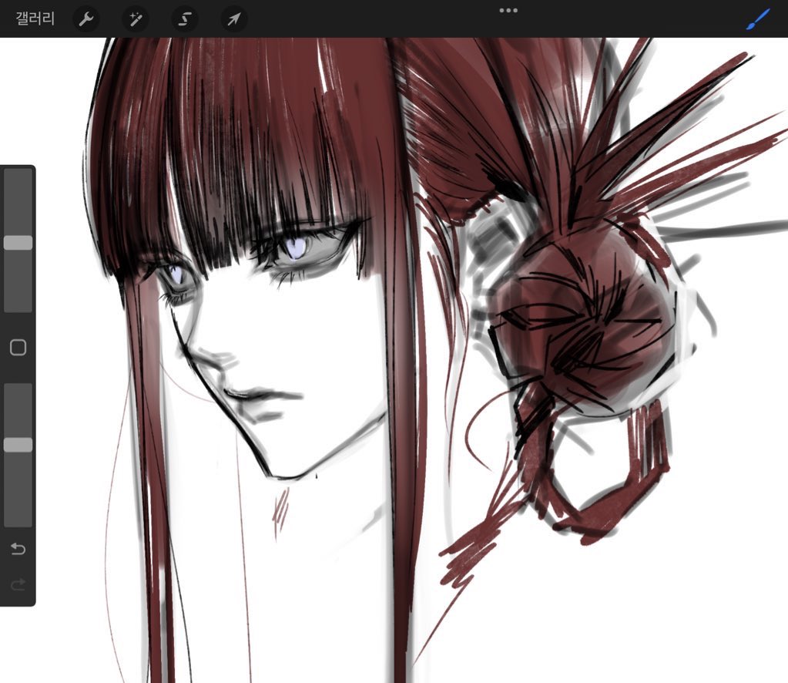This screenshot has height=683, width=788.
Task: Click the upper brush size slider handle
Action: point(18,243)
